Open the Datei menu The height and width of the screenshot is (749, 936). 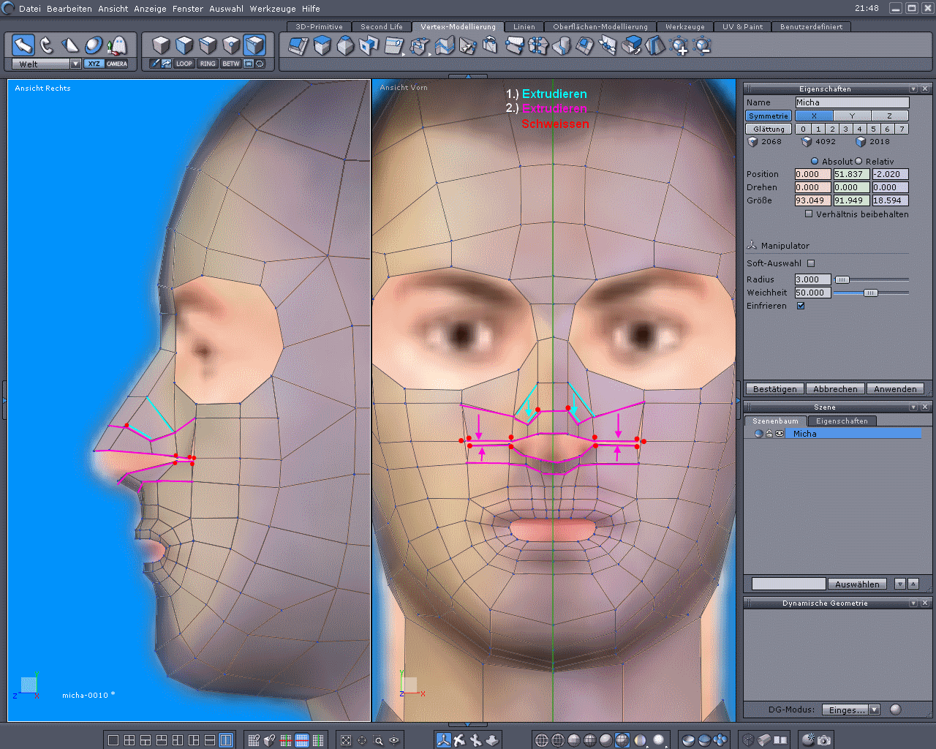tap(30, 9)
